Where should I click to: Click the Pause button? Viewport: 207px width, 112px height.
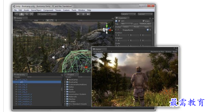click(83, 14)
